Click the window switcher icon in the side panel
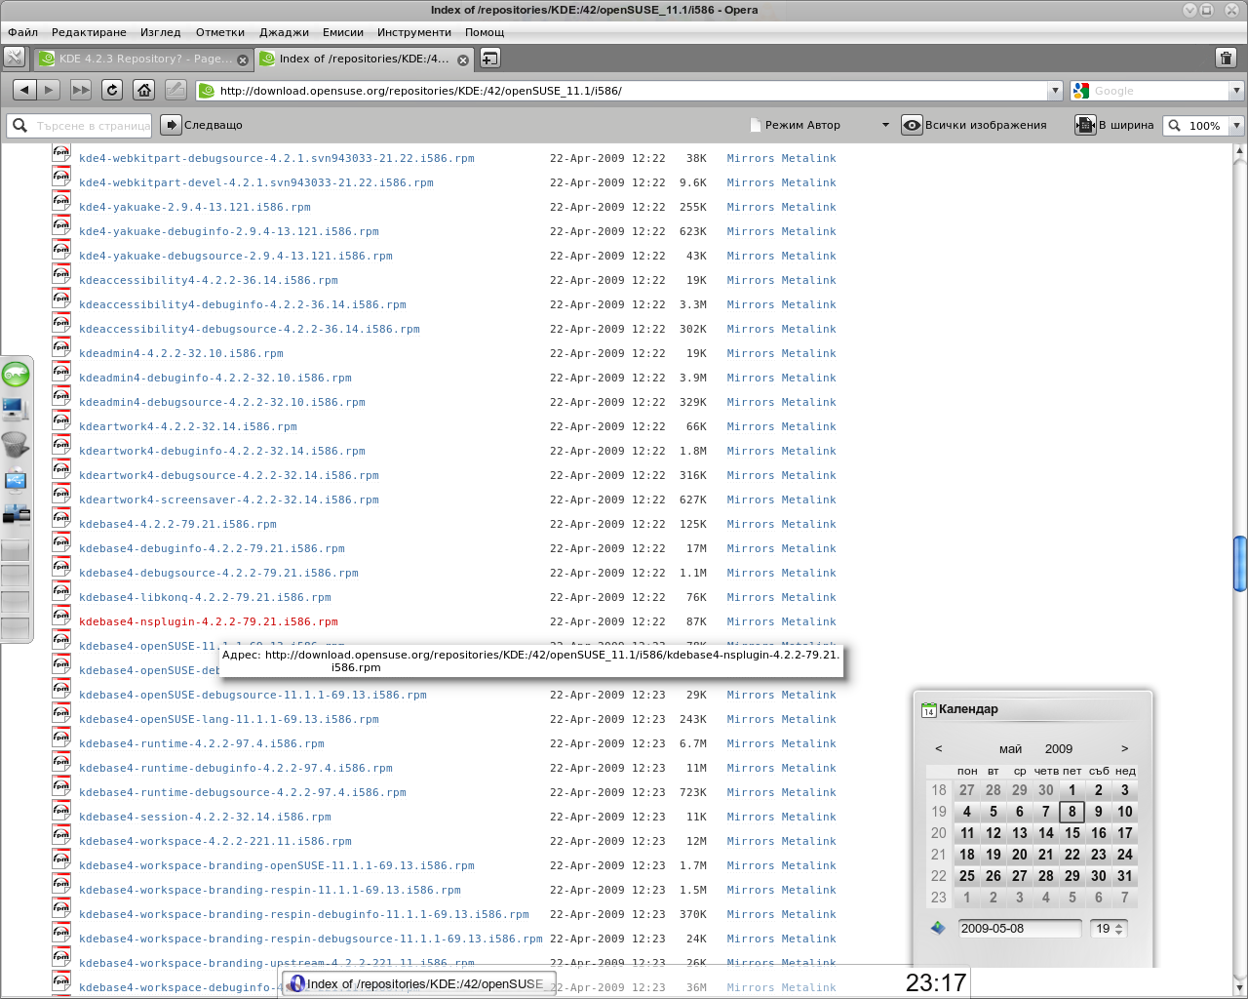 tap(16, 513)
